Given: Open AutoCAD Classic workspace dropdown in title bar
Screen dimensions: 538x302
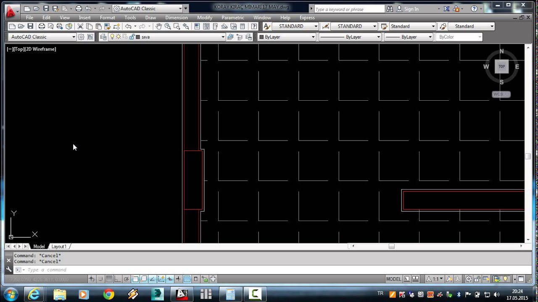Looking at the screenshot, I should tap(148, 8).
